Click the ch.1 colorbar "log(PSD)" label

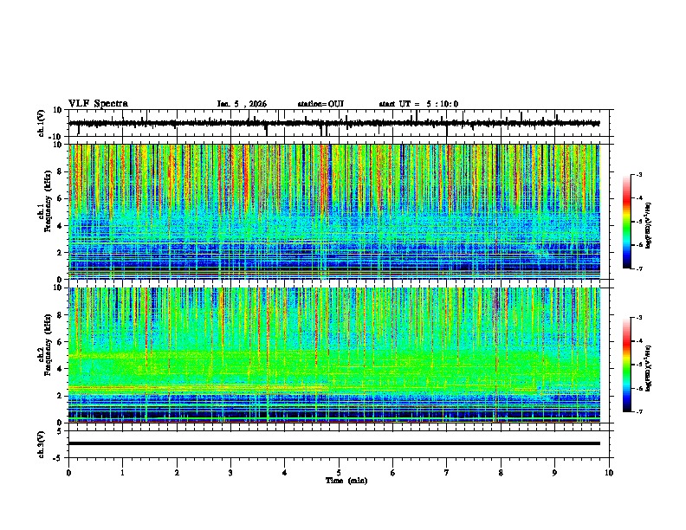[x=649, y=226]
